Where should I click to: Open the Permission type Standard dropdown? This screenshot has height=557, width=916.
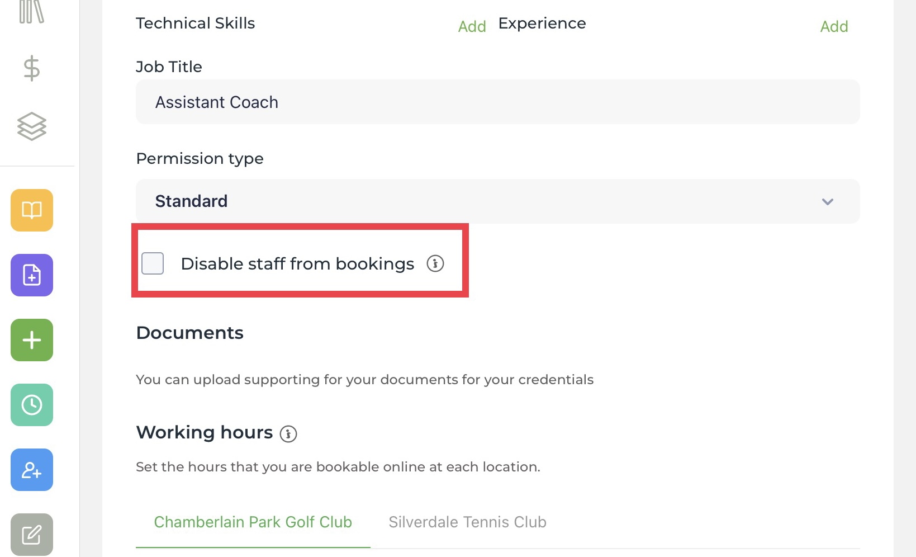coord(497,201)
